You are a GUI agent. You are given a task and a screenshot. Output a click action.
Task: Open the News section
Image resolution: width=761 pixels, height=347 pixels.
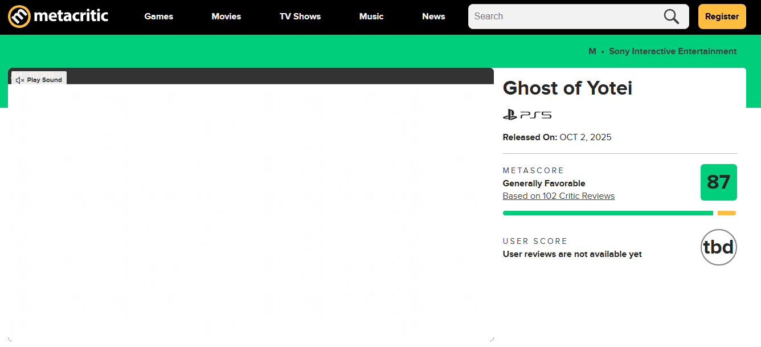point(433,17)
